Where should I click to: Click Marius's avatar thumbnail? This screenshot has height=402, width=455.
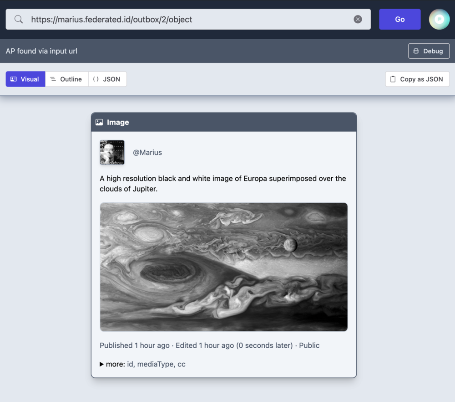(112, 152)
